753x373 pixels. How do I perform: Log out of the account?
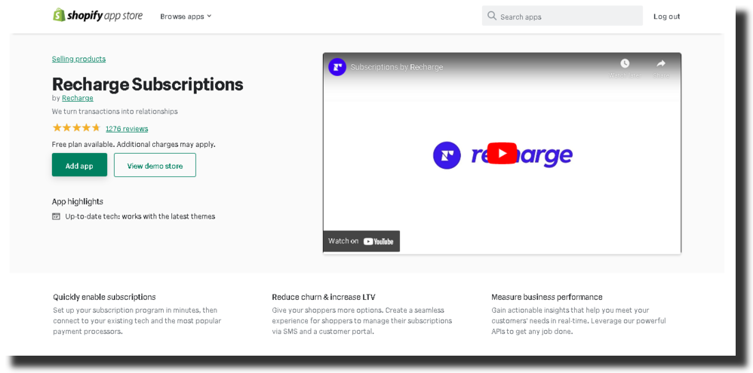click(666, 17)
